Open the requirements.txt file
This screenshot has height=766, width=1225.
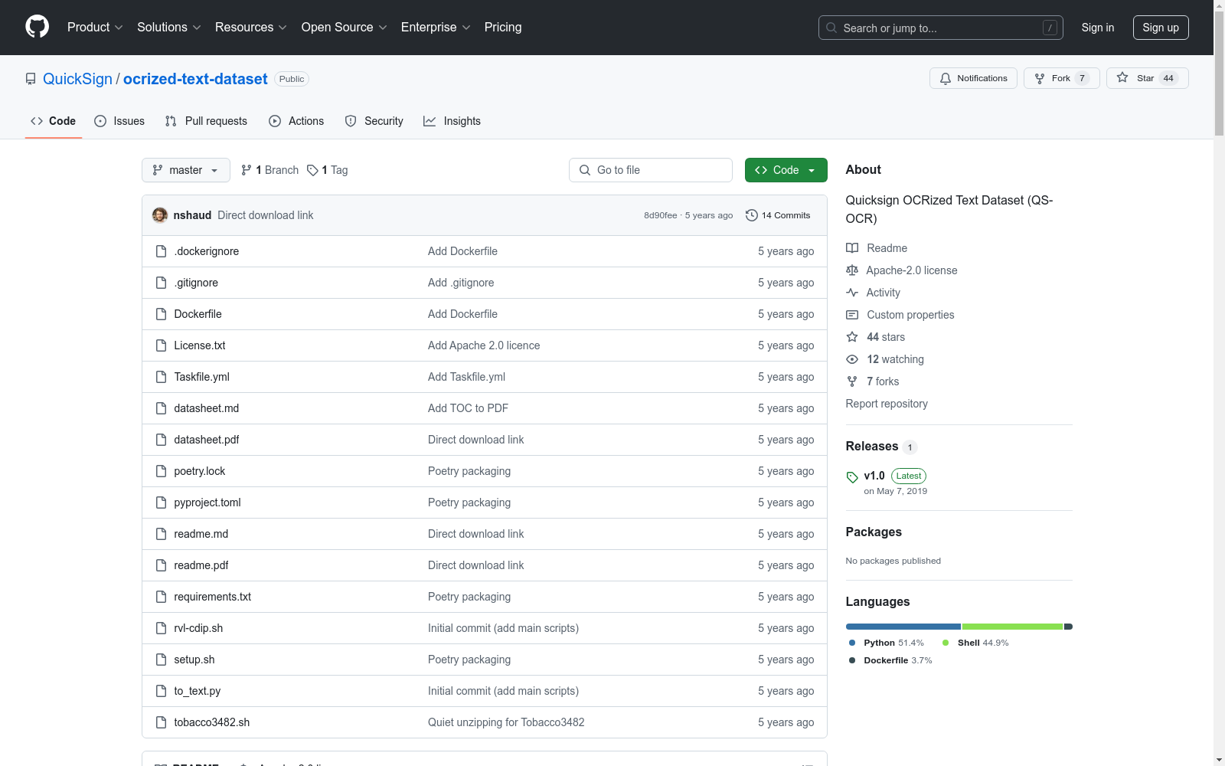(x=213, y=597)
